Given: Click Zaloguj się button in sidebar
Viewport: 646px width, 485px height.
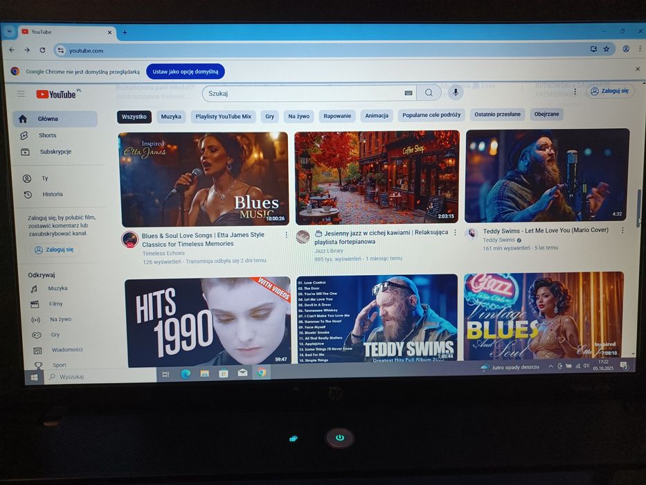Looking at the screenshot, I should click(x=54, y=249).
